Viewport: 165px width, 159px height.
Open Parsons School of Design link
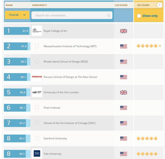[x=70, y=77]
